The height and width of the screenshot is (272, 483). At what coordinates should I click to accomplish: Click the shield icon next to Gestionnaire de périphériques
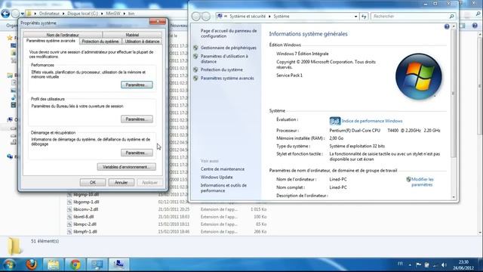(x=195, y=48)
